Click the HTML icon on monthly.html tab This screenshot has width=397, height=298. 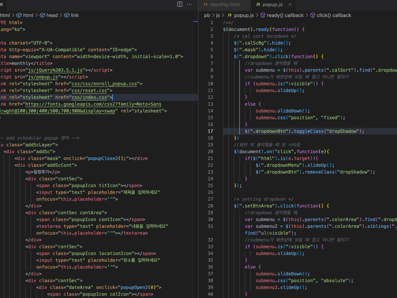[x=206, y=5]
